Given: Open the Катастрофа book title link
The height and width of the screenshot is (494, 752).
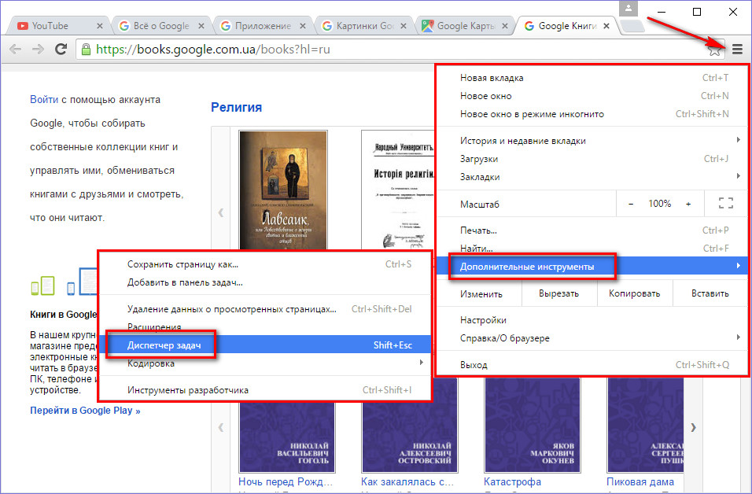Looking at the screenshot, I should (512, 481).
